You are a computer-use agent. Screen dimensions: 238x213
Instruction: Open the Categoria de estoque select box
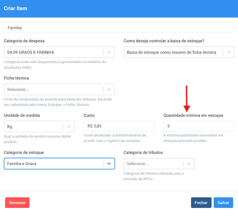tap(54, 163)
